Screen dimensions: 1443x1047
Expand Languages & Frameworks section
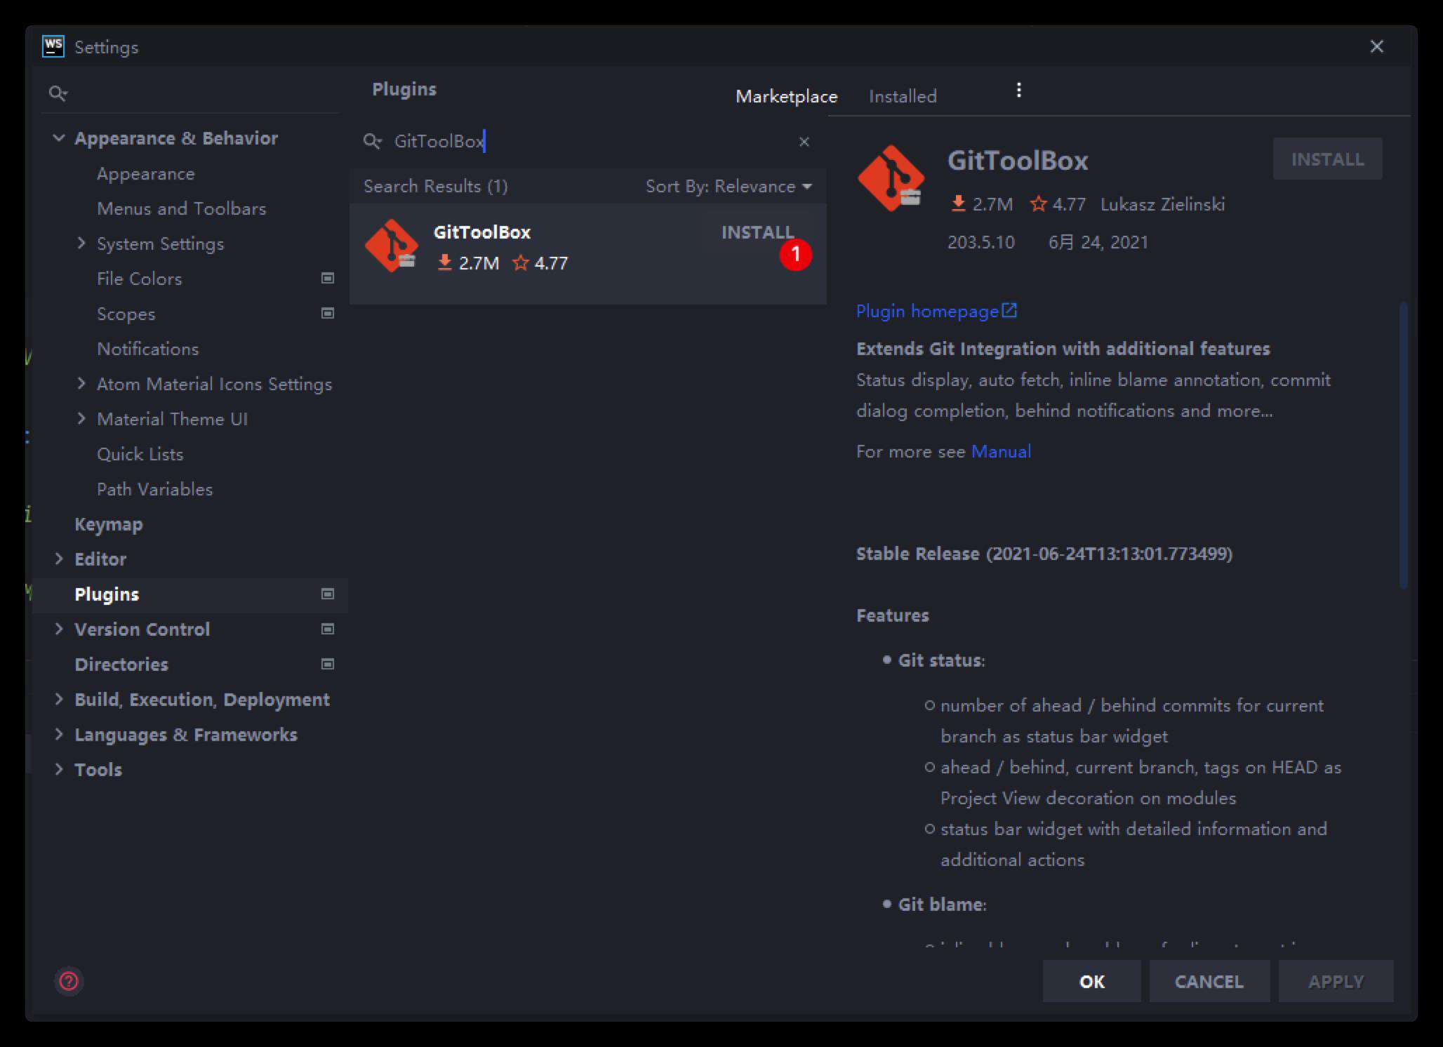59,735
